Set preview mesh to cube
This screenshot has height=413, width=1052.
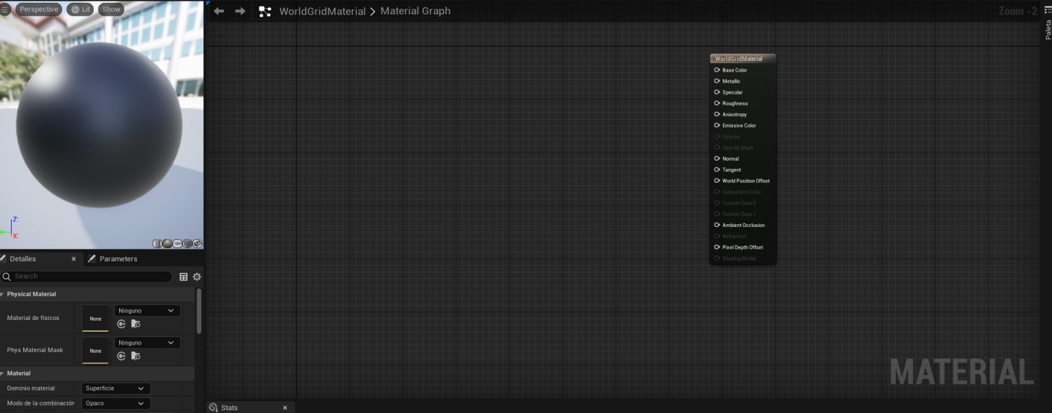(x=187, y=243)
